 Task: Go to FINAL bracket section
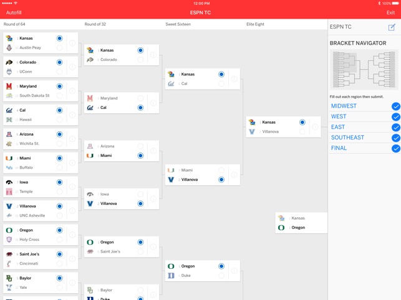pos(339,148)
